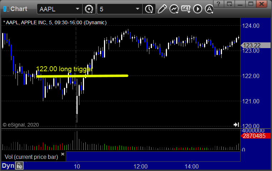
Task: Toggle the lock icon next to Dyn
Action: click(19, 166)
